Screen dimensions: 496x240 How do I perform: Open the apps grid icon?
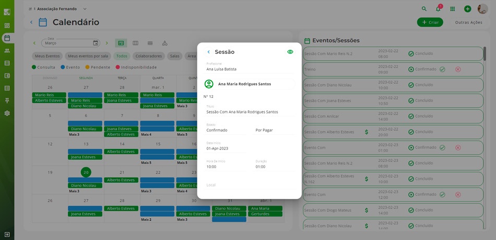pos(453,9)
